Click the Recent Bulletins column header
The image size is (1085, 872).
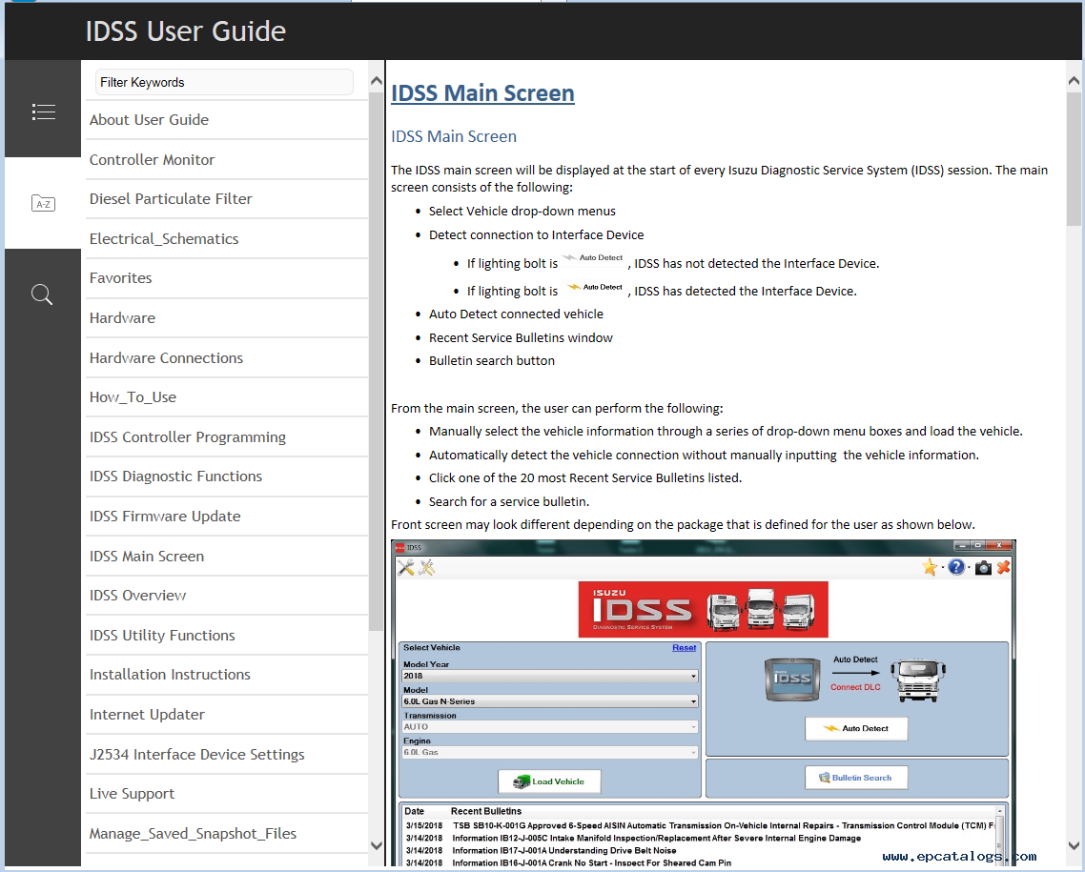(485, 811)
